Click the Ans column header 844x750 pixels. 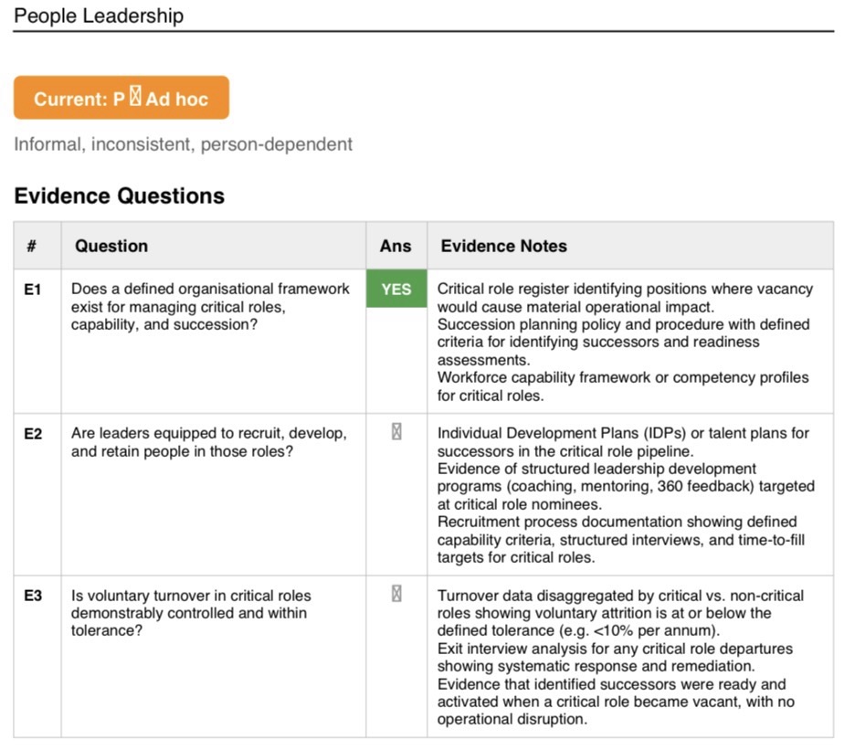click(x=396, y=246)
